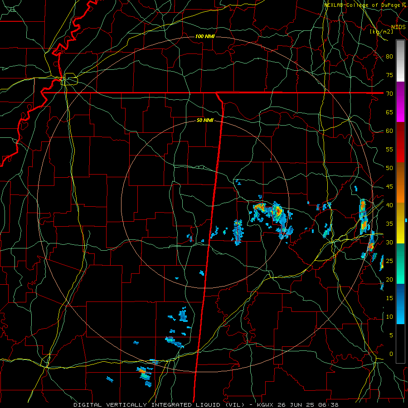Pick the blue segment of the color bar
The image size is (408, 408).
tap(400, 304)
